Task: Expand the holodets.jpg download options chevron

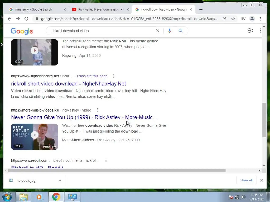Action: tap(60, 180)
